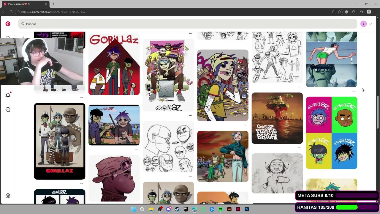The image size is (380, 214).
Task: Open the app available icon in address bar
Action: pos(334,12)
